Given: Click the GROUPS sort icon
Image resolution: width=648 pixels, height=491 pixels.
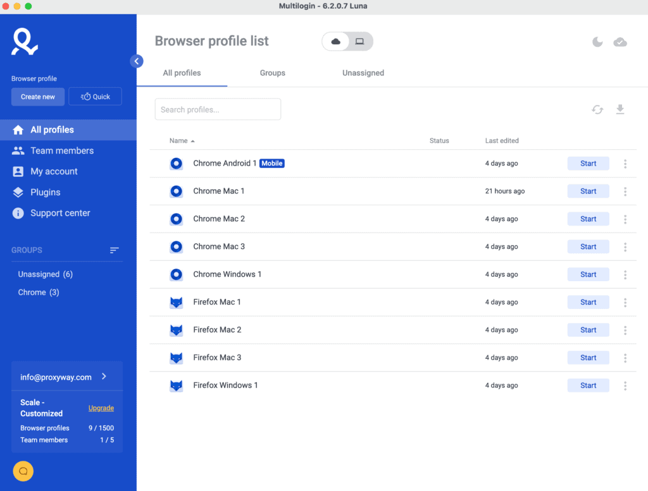Looking at the screenshot, I should pos(114,250).
